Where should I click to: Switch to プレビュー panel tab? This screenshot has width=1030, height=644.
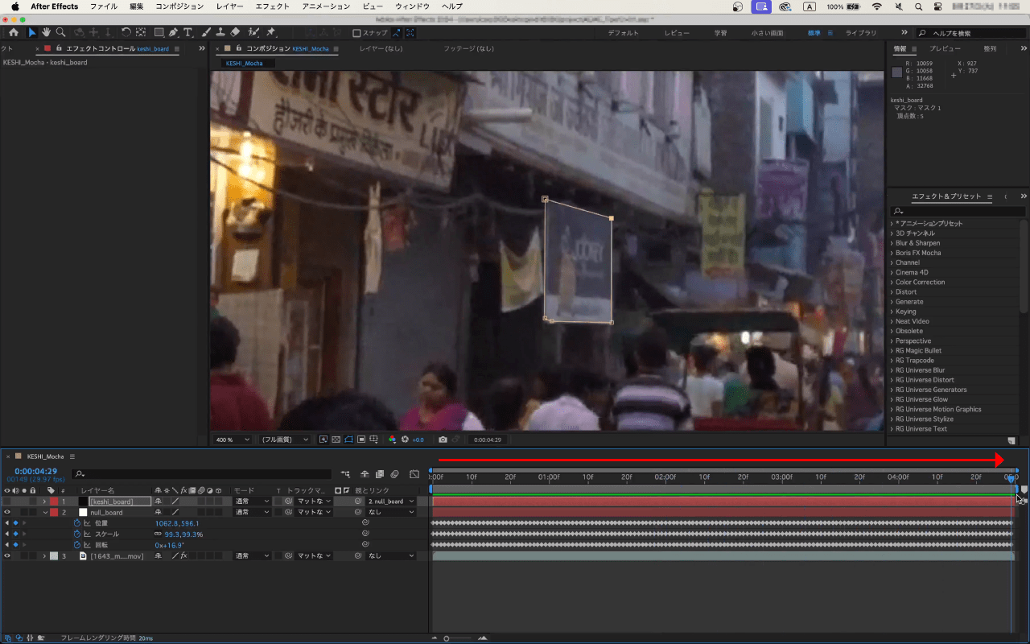point(946,48)
